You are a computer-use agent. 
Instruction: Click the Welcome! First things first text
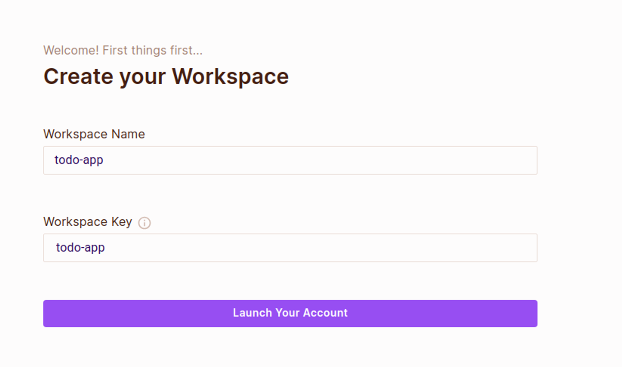(123, 50)
